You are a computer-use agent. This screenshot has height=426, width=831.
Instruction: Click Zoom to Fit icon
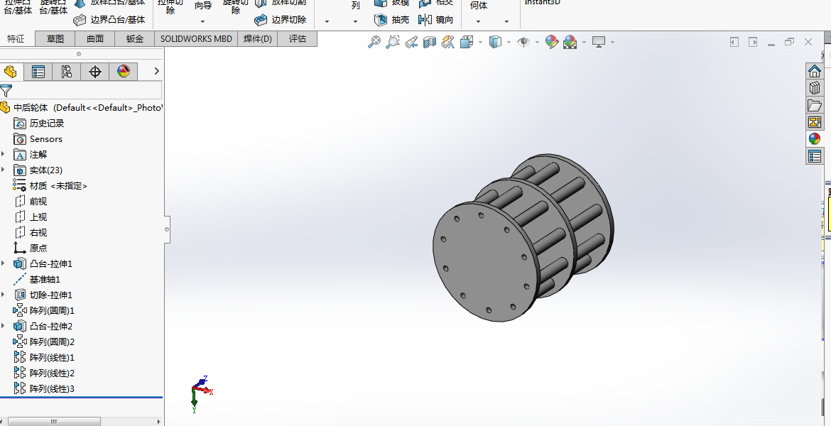374,42
